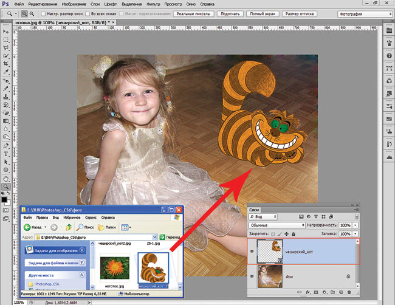Toggle lock transparent pixels
This screenshot has height=305, width=395.
click(273, 234)
